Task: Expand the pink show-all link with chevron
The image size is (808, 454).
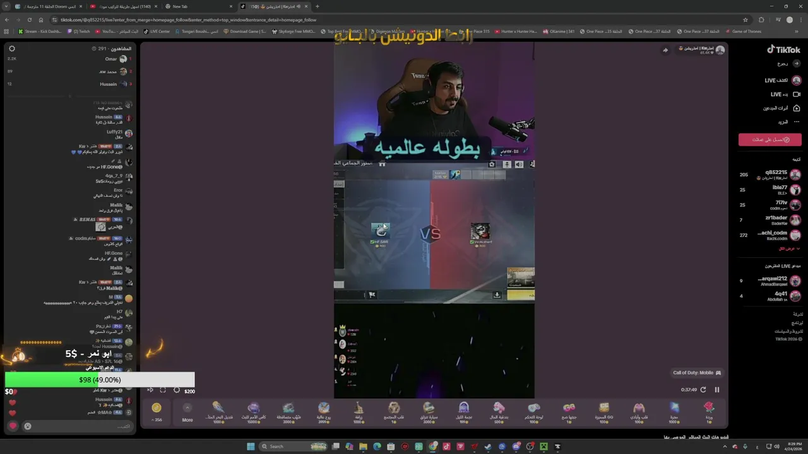Action: pos(790,248)
